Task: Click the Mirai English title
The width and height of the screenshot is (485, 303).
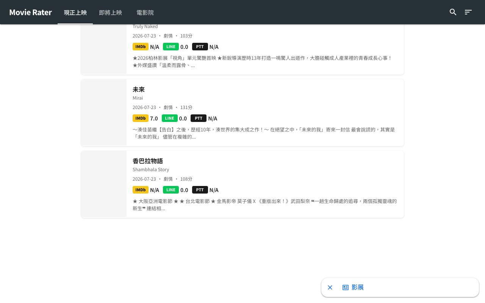Action: [138, 98]
